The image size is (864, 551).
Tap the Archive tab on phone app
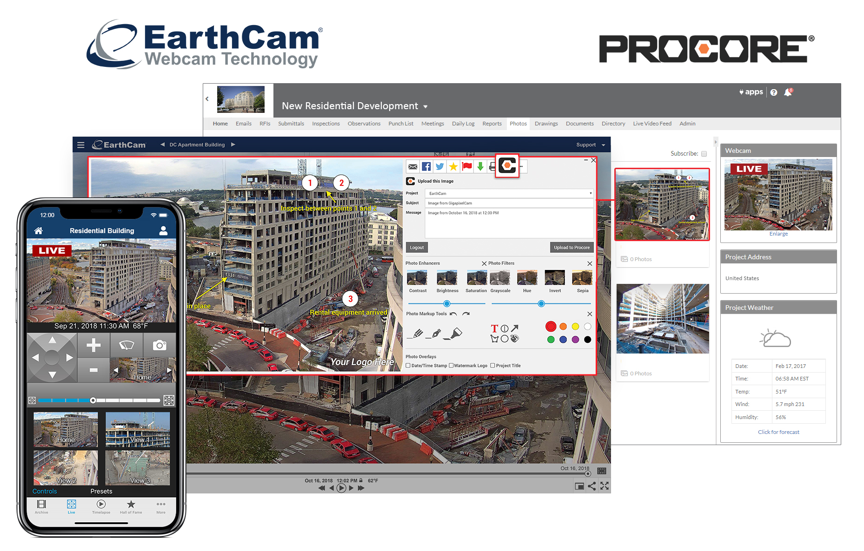41,507
